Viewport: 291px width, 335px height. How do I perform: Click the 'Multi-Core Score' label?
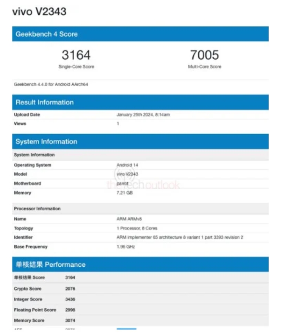coord(205,67)
